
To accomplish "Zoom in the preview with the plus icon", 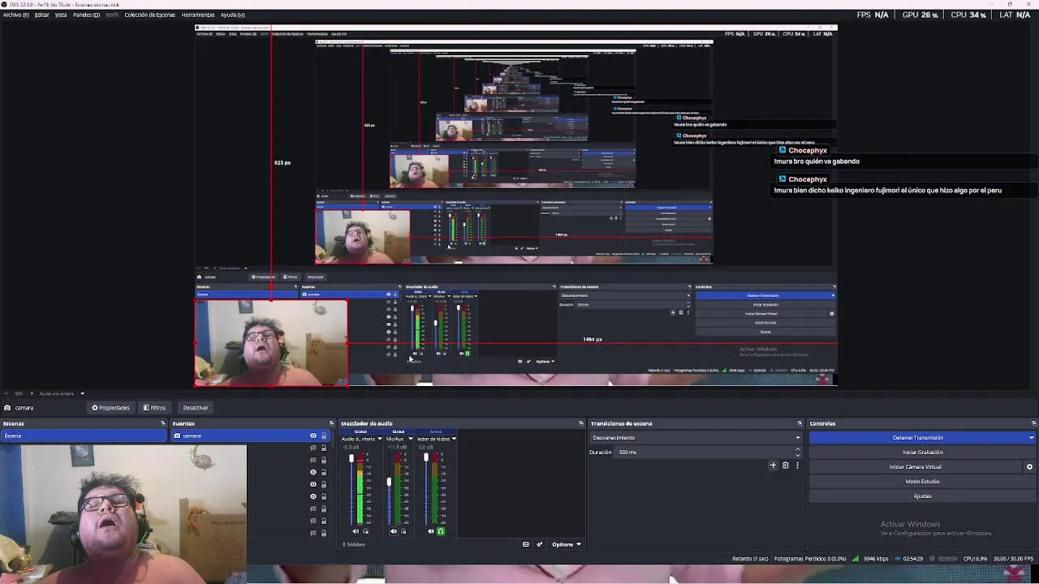I will point(32,393).
